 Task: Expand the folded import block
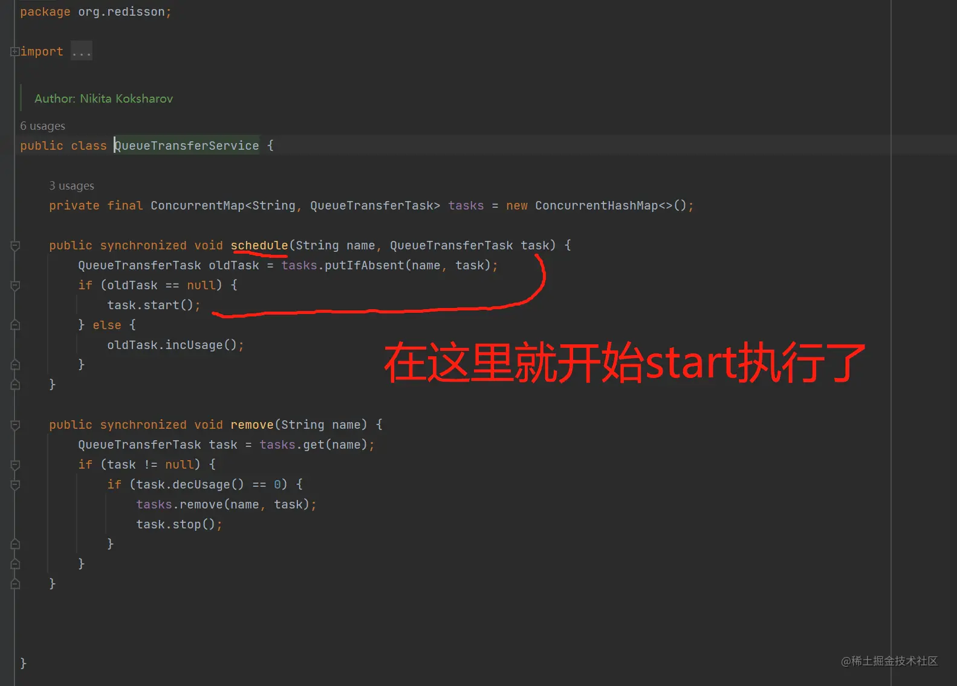(x=15, y=52)
